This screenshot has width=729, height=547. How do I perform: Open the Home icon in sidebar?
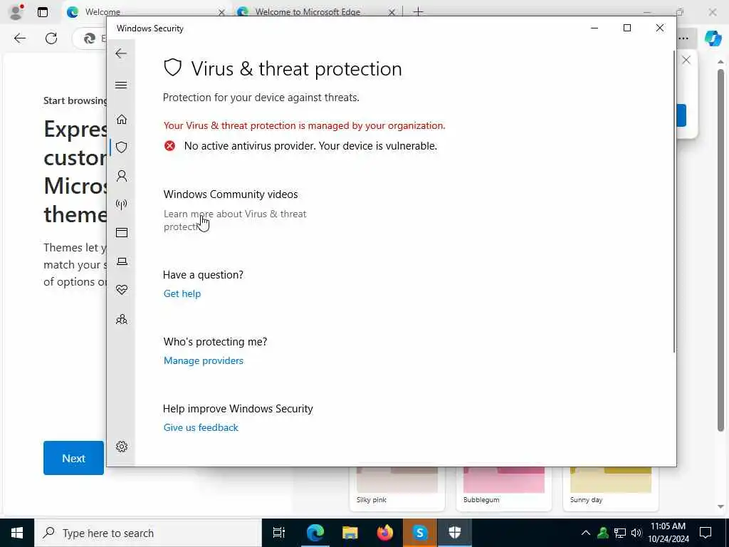pos(121,120)
